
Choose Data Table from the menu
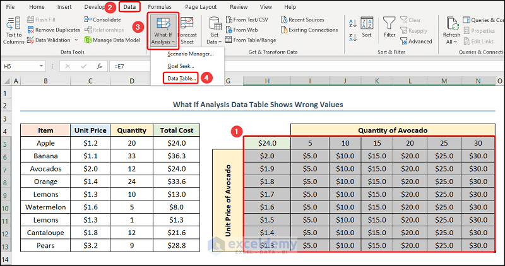pyautogui.click(x=182, y=78)
